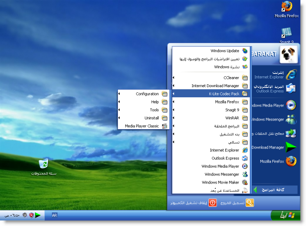306x226 pixels.
Task: Expand the Startup (بدء التشغيل) folder
Action: coord(211,134)
